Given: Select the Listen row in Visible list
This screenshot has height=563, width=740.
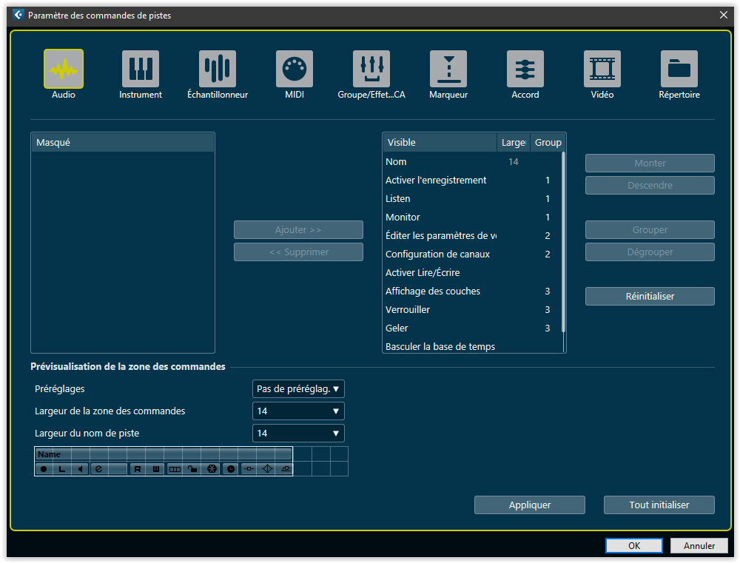Looking at the screenshot, I should tap(472, 199).
